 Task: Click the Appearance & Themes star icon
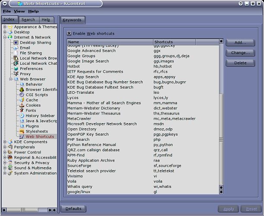coord(10,27)
